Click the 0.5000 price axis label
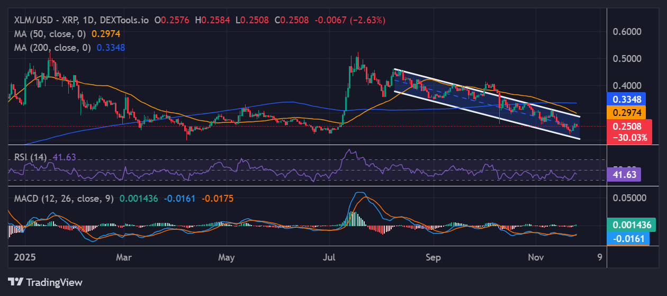Image resolution: width=667 pixels, height=296 pixels. point(627,58)
